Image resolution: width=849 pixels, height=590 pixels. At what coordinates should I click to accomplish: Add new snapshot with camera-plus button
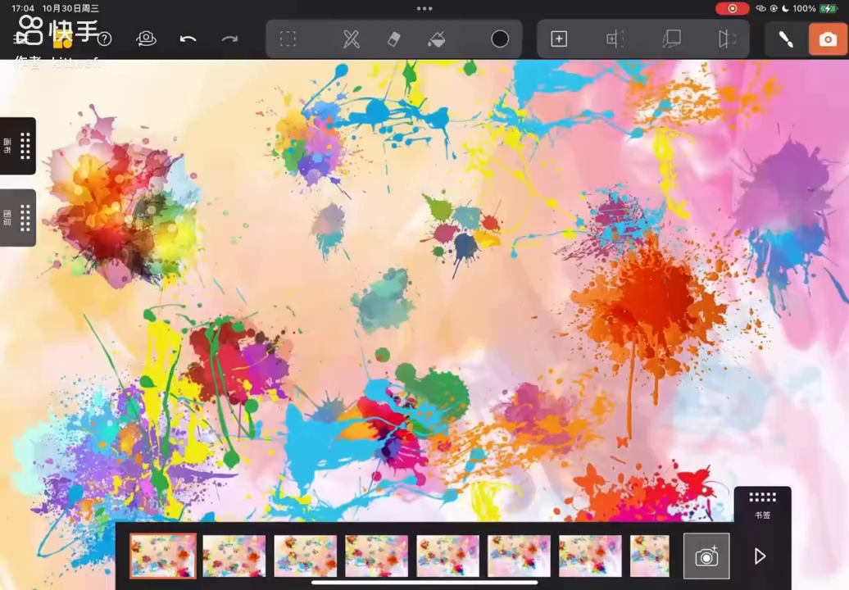coord(706,556)
